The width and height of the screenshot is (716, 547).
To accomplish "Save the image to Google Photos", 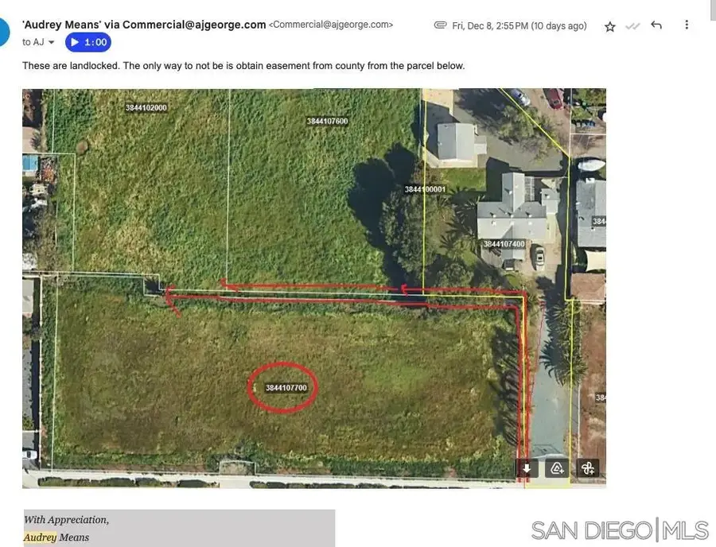I will pos(587,468).
